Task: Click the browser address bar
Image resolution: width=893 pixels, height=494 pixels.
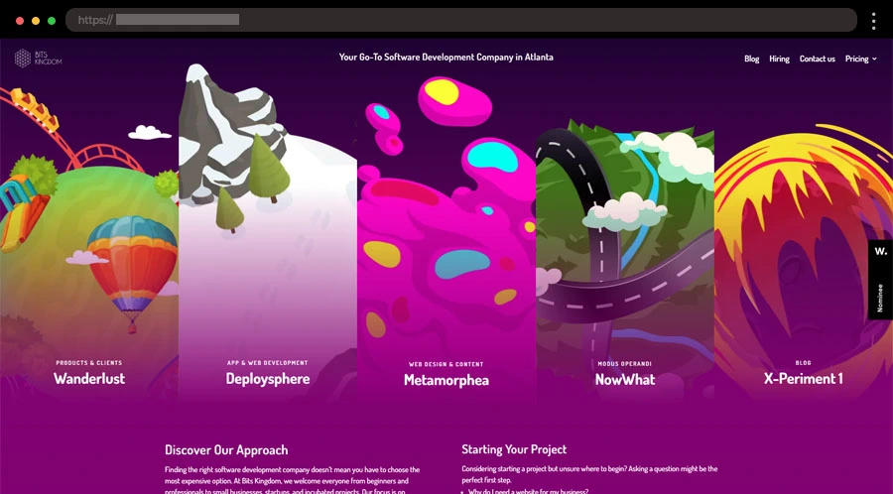Action: click(461, 20)
